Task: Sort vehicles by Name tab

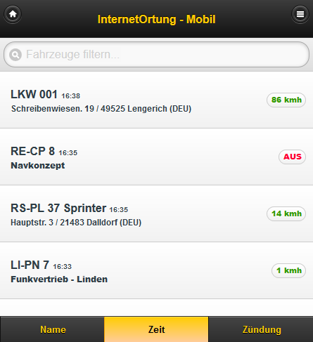Action: (52, 329)
